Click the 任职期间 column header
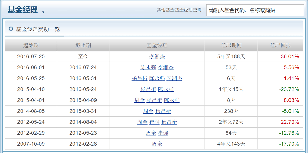The width and height of the screenshot is (308, 153). click(x=230, y=45)
